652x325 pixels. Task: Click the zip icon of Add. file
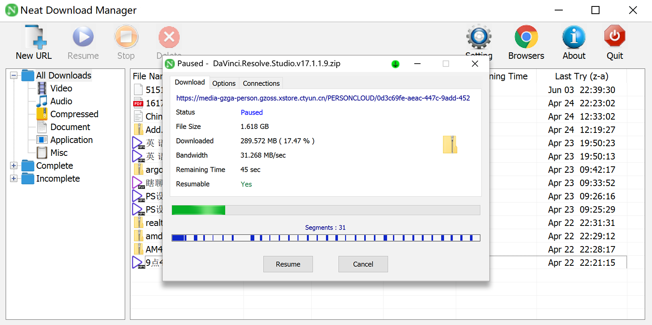pyautogui.click(x=138, y=129)
